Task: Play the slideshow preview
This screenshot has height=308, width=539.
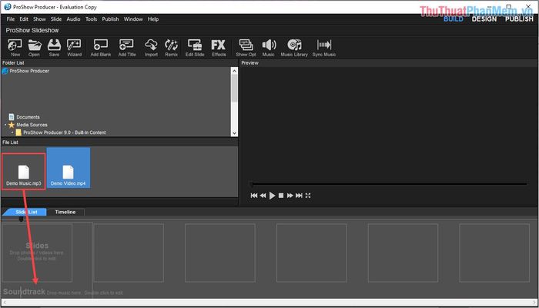Action: click(273, 196)
